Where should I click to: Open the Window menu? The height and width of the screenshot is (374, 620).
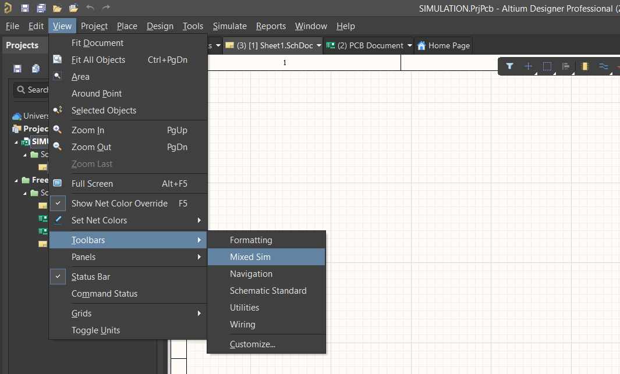[x=311, y=26]
